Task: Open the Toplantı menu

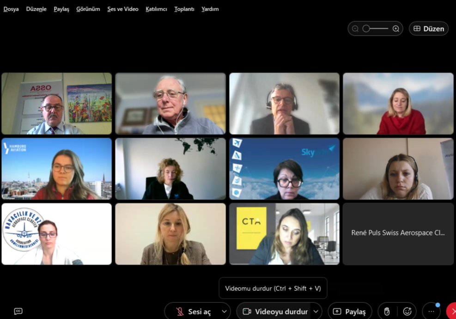Action: [184, 9]
